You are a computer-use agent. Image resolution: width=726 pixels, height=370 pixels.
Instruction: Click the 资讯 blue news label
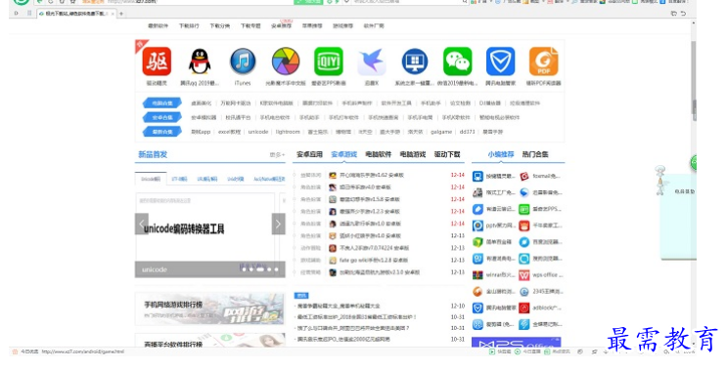(x=301, y=295)
